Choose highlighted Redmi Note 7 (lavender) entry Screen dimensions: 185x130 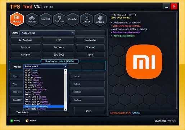(44, 107)
